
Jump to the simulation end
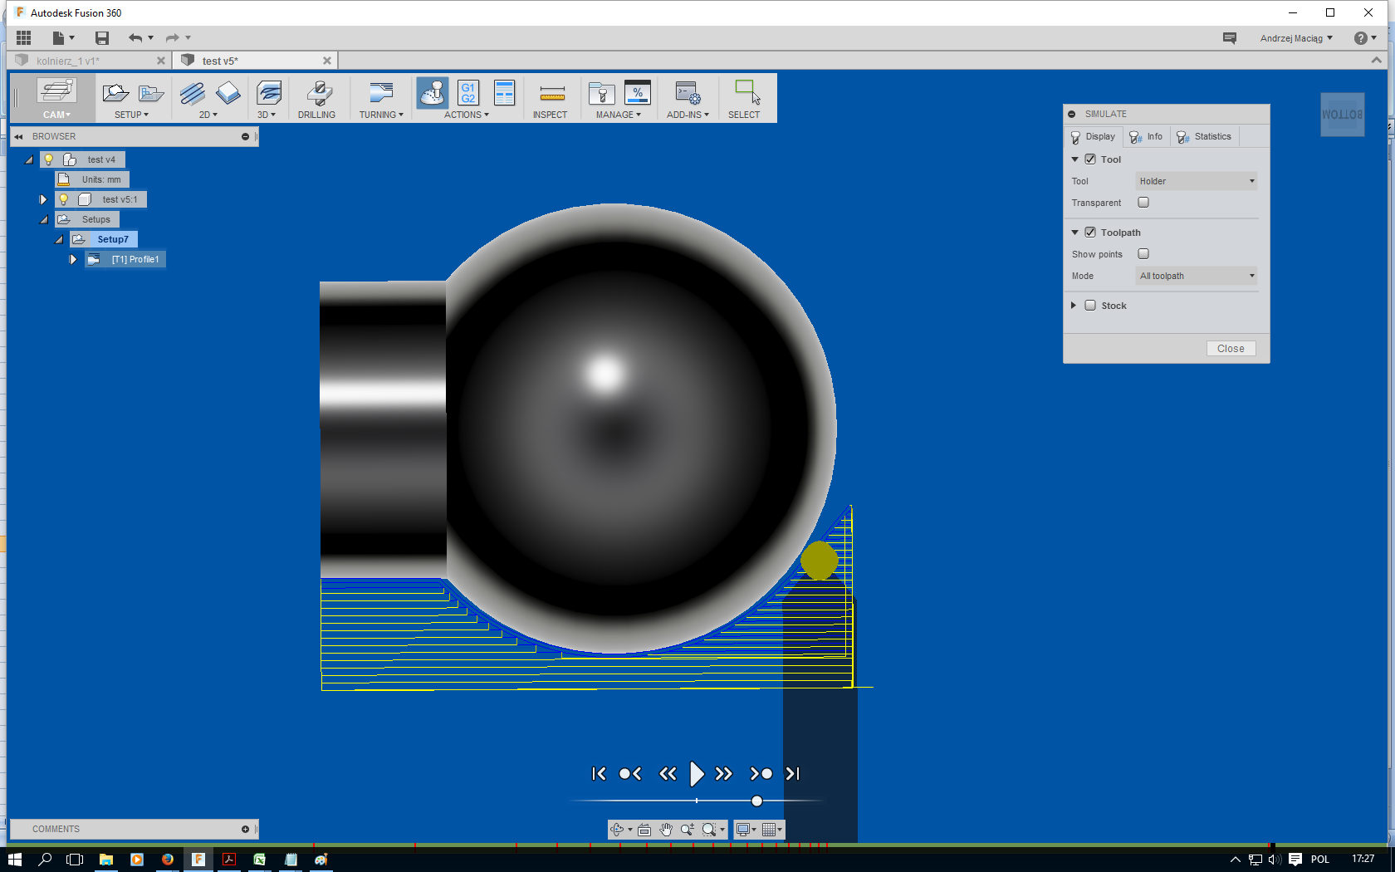(793, 774)
